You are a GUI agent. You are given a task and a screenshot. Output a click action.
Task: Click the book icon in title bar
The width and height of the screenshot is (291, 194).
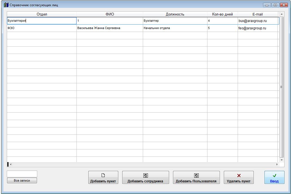6,5
